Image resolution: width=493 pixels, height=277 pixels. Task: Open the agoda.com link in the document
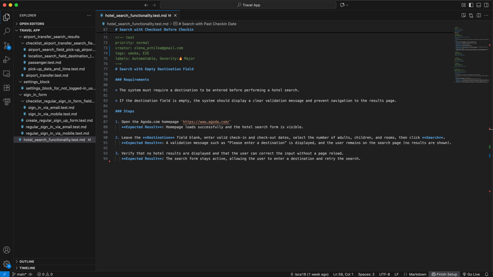tap(205, 122)
